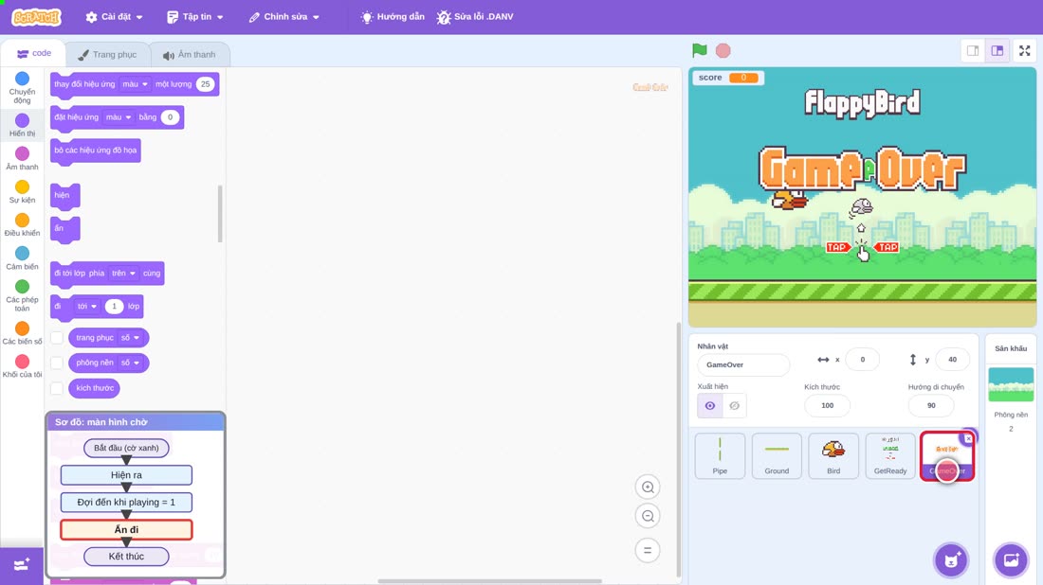Expand the trên dropdown in layer block

[123, 273]
